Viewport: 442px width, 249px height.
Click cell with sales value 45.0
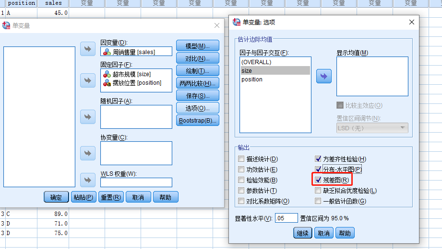[x=53, y=13]
